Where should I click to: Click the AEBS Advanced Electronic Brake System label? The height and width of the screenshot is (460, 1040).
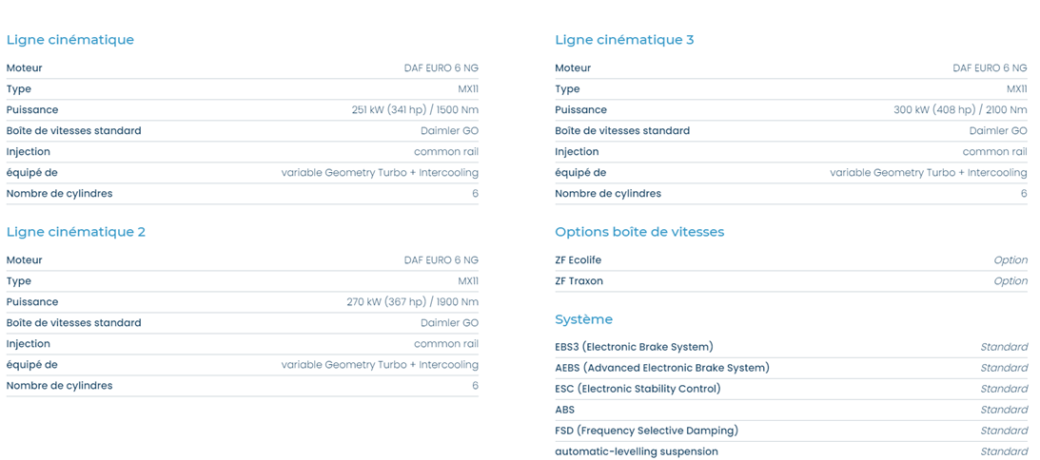[x=662, y=368]
